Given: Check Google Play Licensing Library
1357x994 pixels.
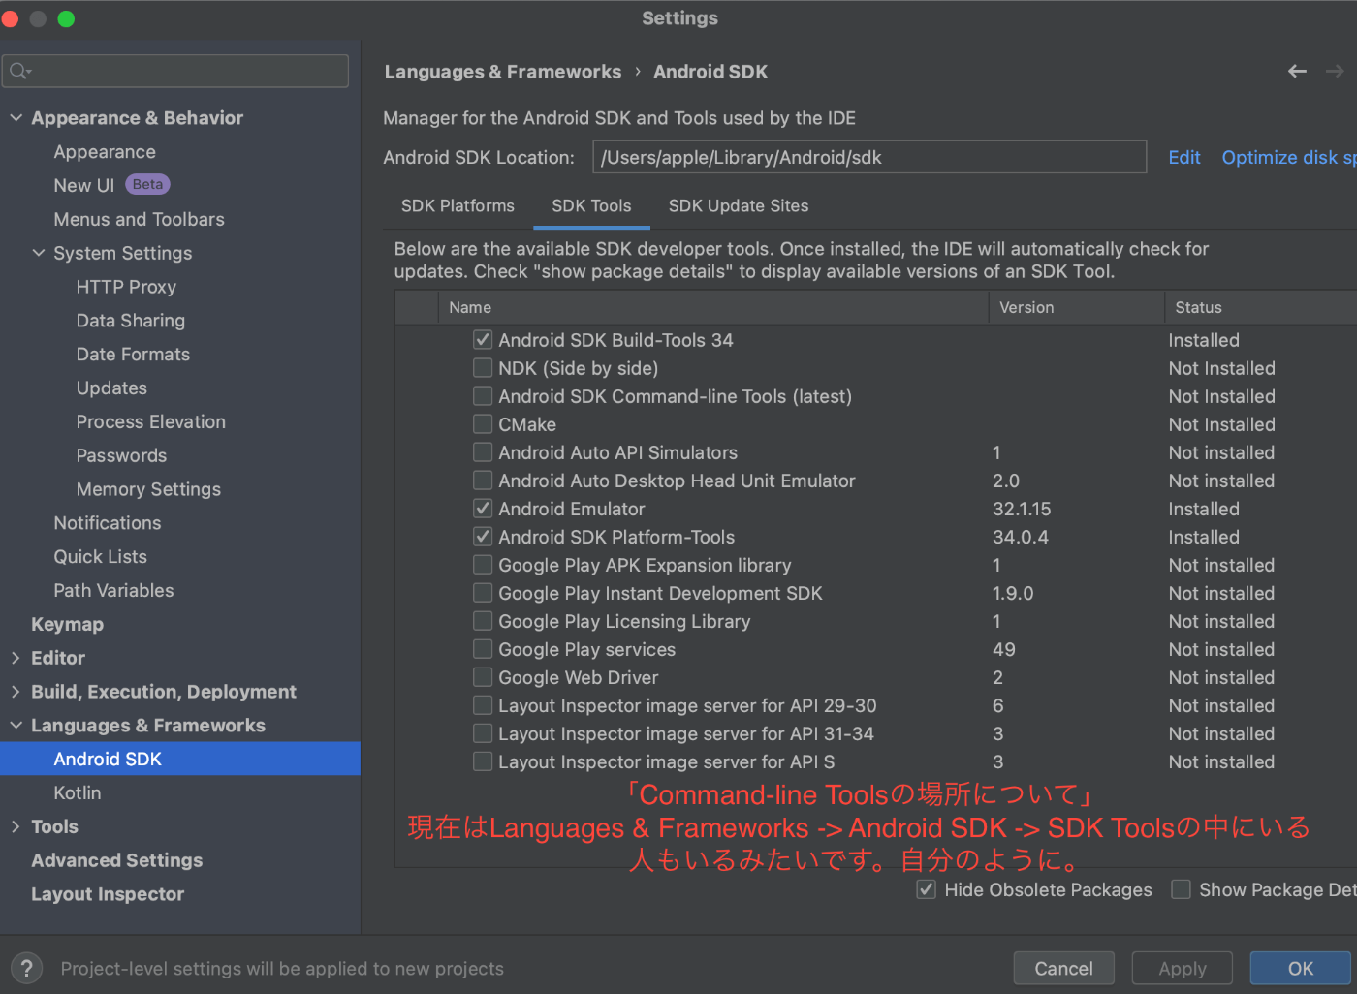Looking at the screenshot, I should 483,621.
